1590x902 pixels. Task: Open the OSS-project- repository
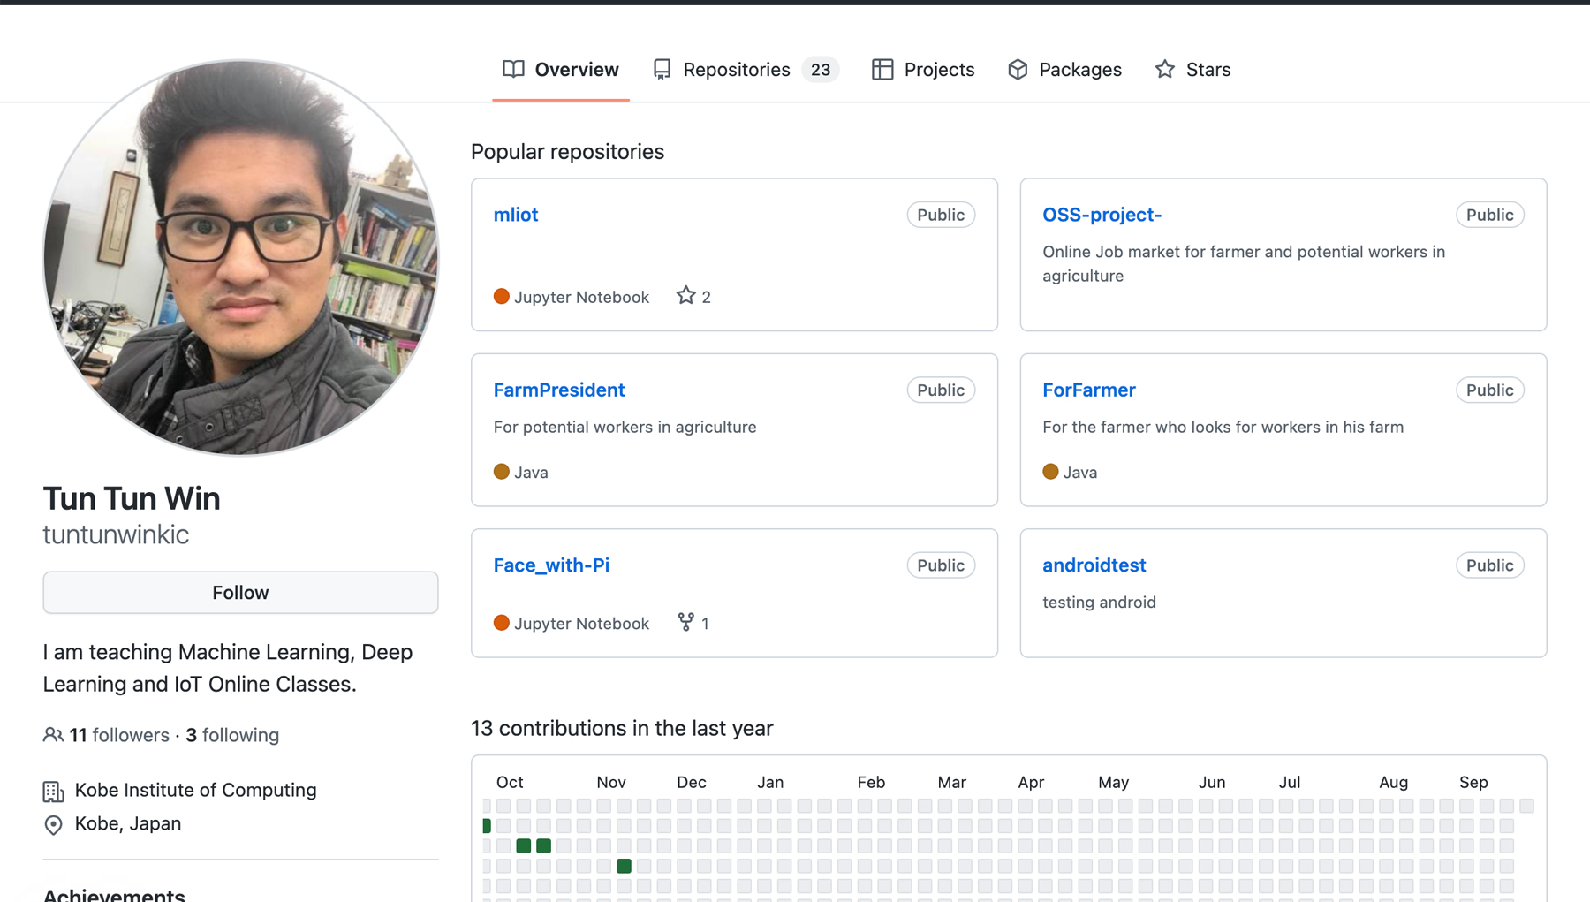pos(1102,215)
